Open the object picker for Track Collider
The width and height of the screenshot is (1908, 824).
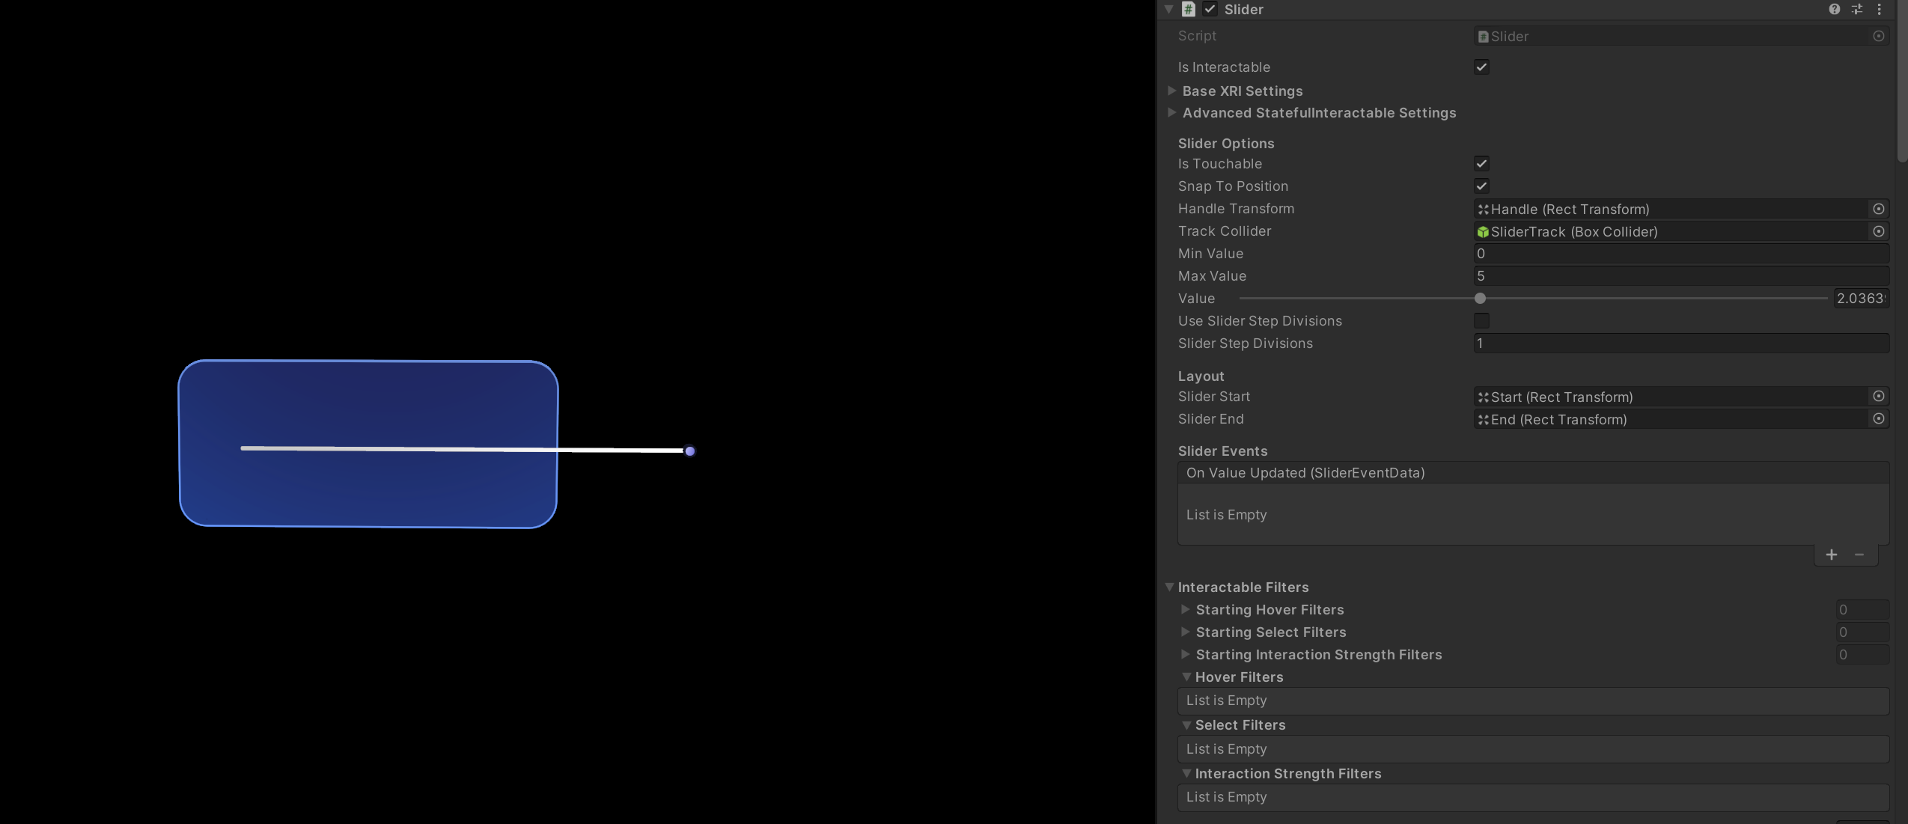[1879, 231]
